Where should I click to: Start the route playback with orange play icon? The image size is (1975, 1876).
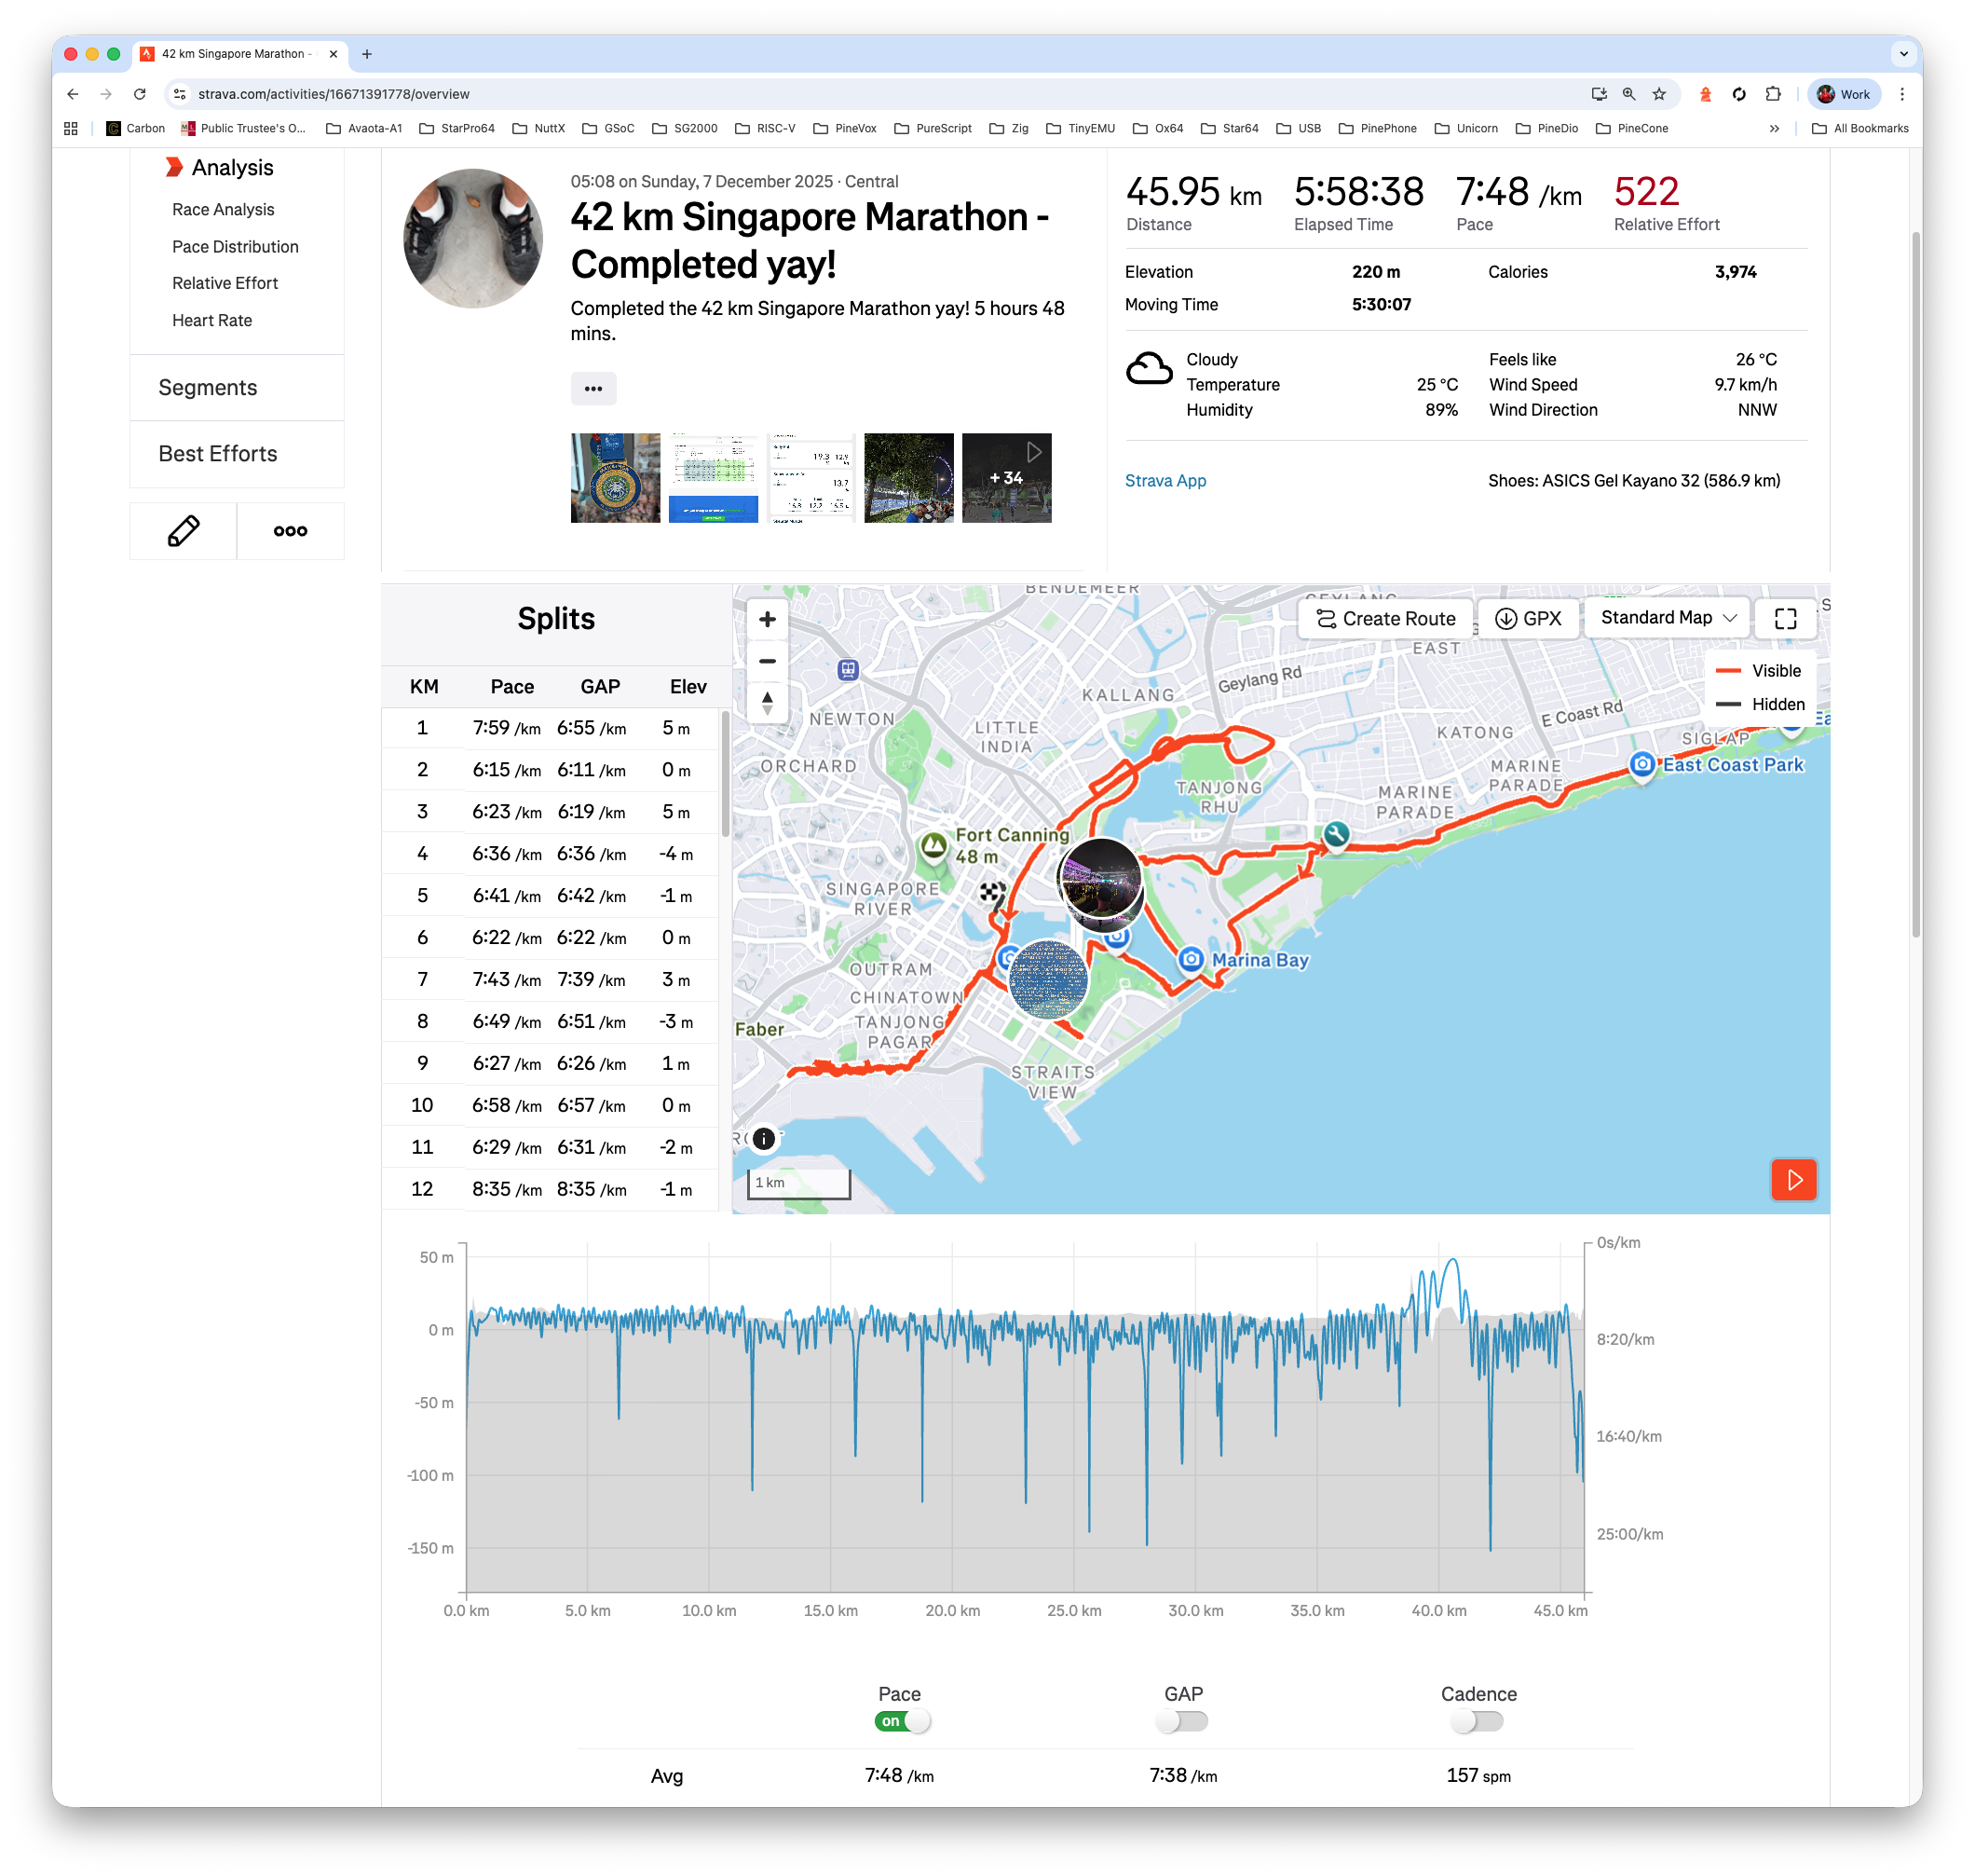click(x=1794, y=1180)
